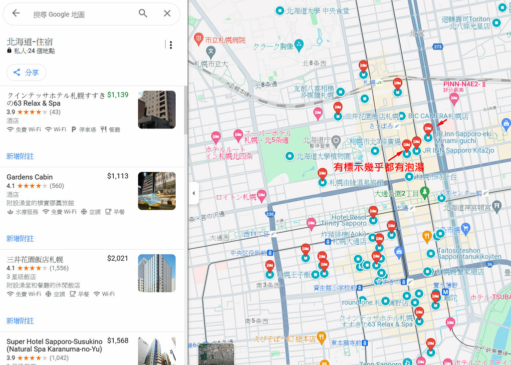This screenshot has width=511, height=365.
Task: Click the search magnifier icon
Action: click(x=143, y=13)
